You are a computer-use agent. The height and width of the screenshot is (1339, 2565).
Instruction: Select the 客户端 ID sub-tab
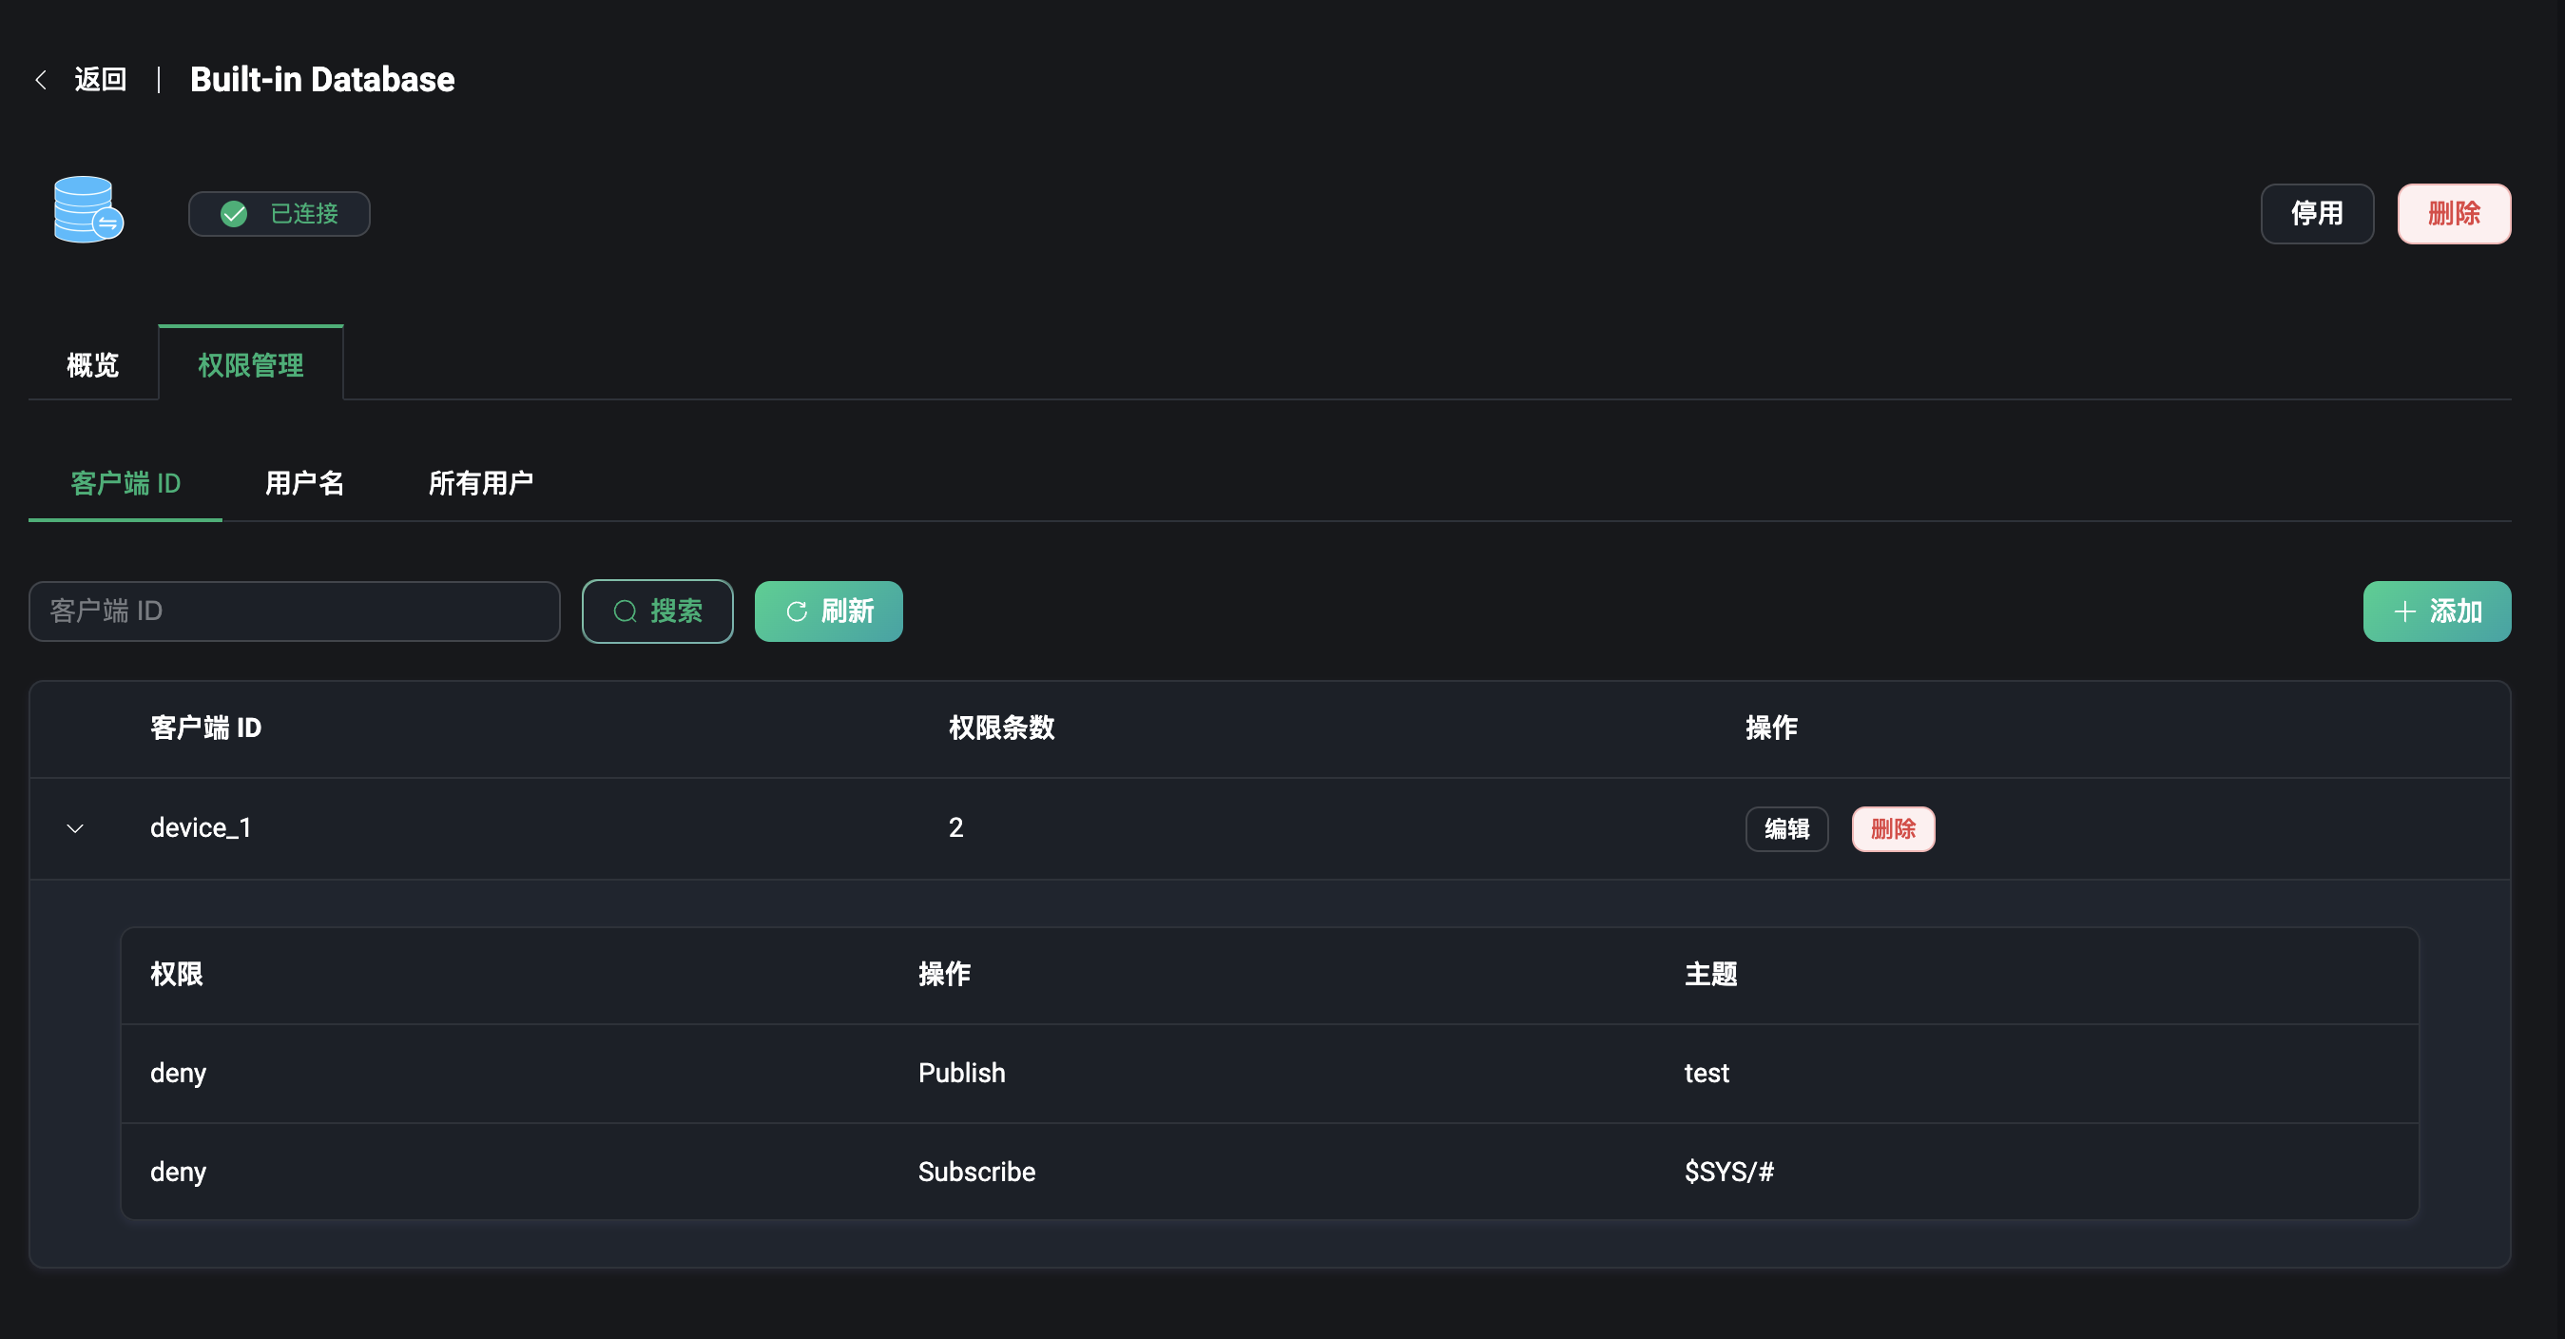(x=125, y=483)
